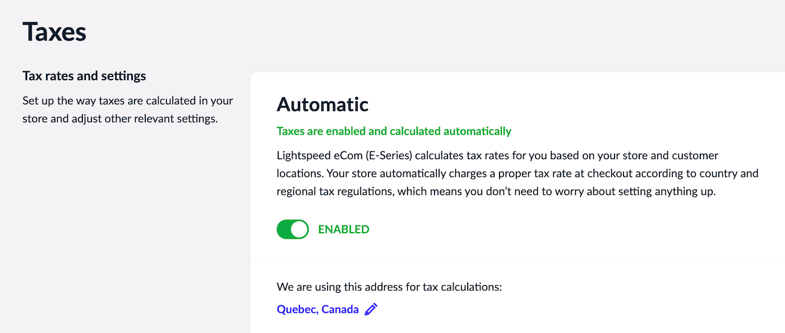This screenshot has width=785, height=333.
Task: Click the green ENABLED label
Action: (343, 229)
